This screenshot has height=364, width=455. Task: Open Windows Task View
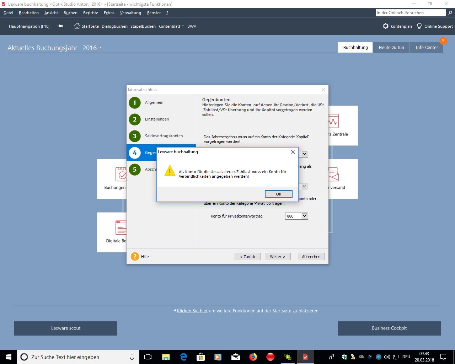[x=148, y=357]
